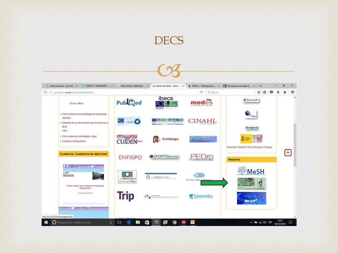Click Cortana Pregúntame cualquier cosa search box
This screenshot has width=338, height=253.
tap(82, 222)
